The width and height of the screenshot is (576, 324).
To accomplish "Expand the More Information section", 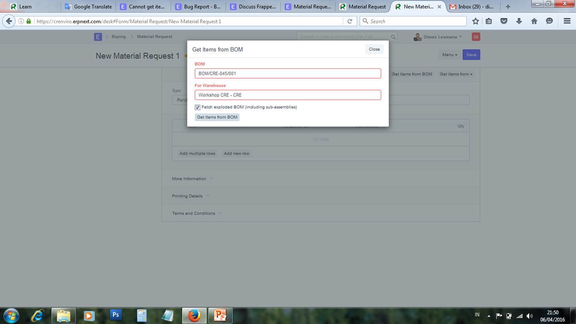I will tap(192, 179).
